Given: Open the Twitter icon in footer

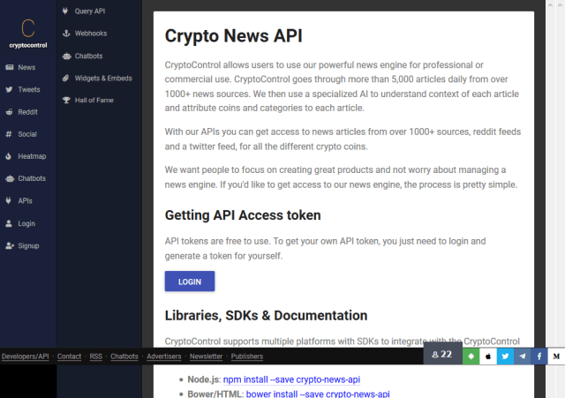Looking at the screenshot, I should (505, 357).
